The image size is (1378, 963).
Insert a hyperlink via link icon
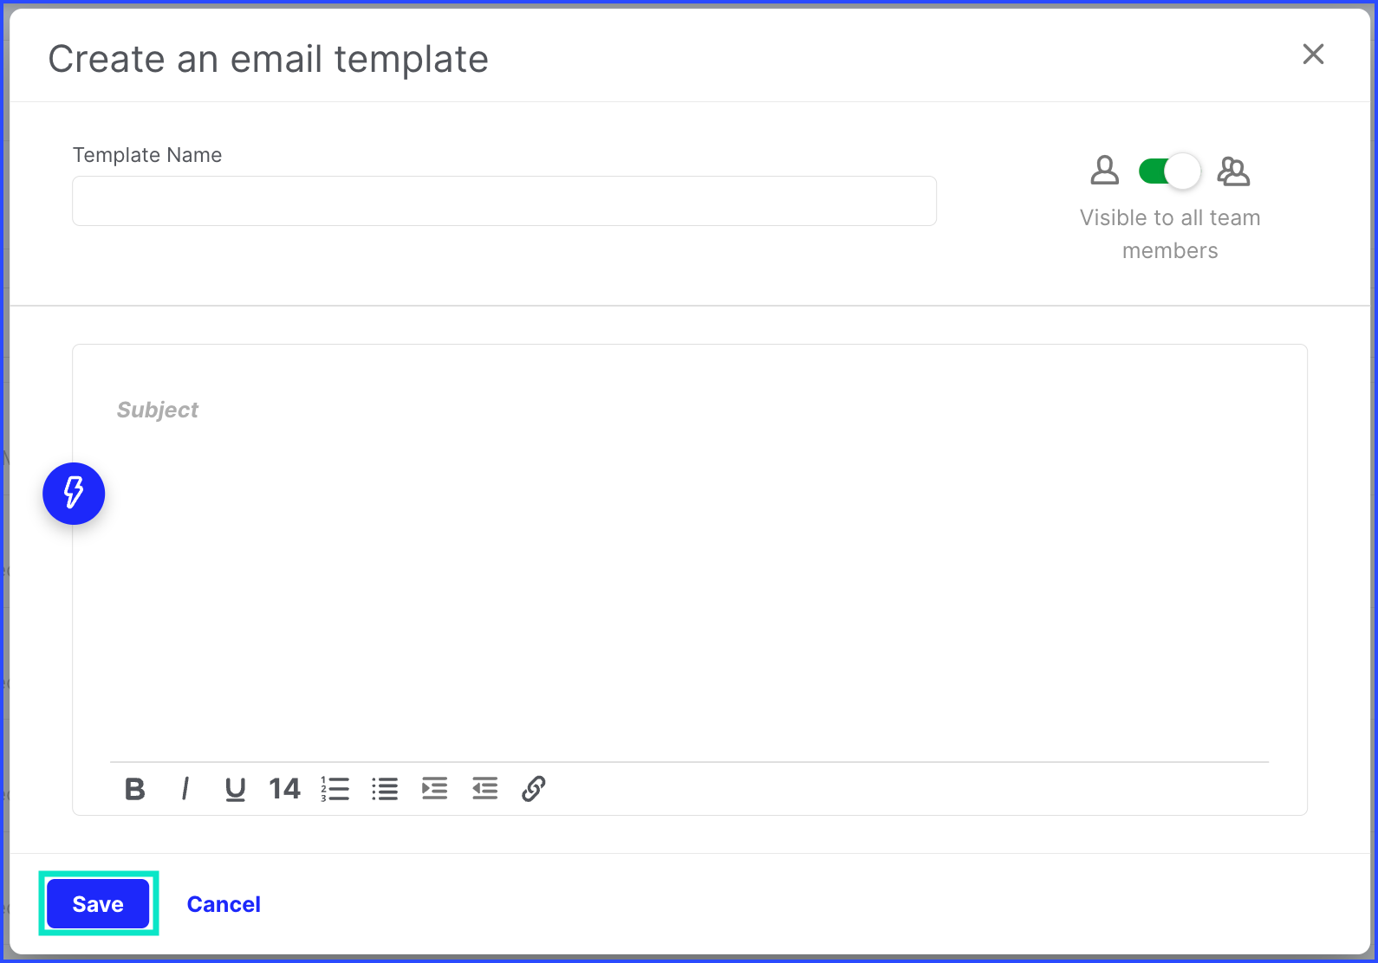534,789
